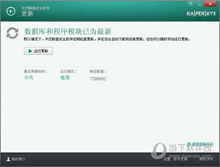Go back using the circular arrow icon

tap(11, 11)
